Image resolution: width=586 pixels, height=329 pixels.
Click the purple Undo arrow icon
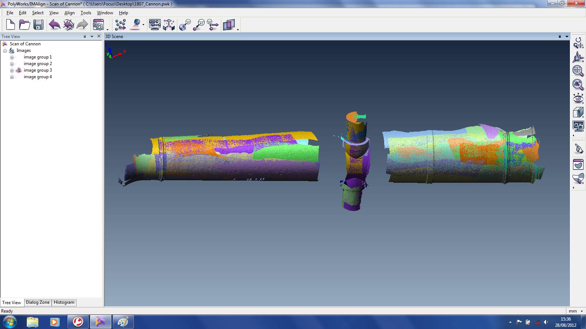click(55, 25)
